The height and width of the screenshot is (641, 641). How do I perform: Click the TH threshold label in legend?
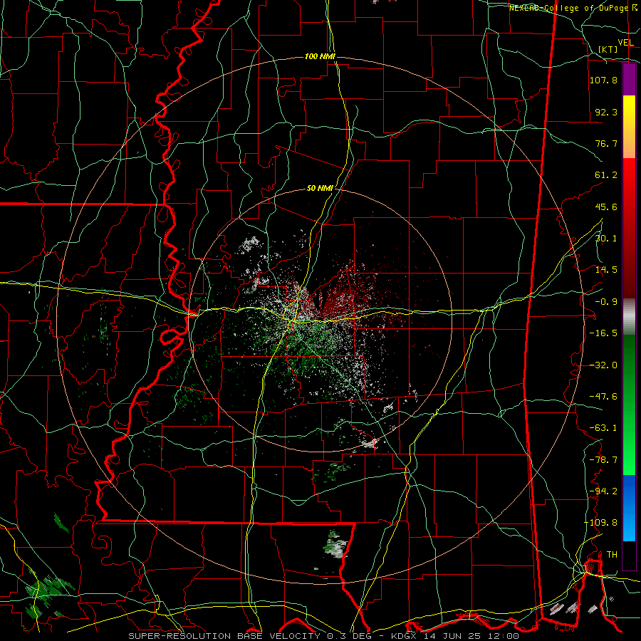[x=612, y=555]
